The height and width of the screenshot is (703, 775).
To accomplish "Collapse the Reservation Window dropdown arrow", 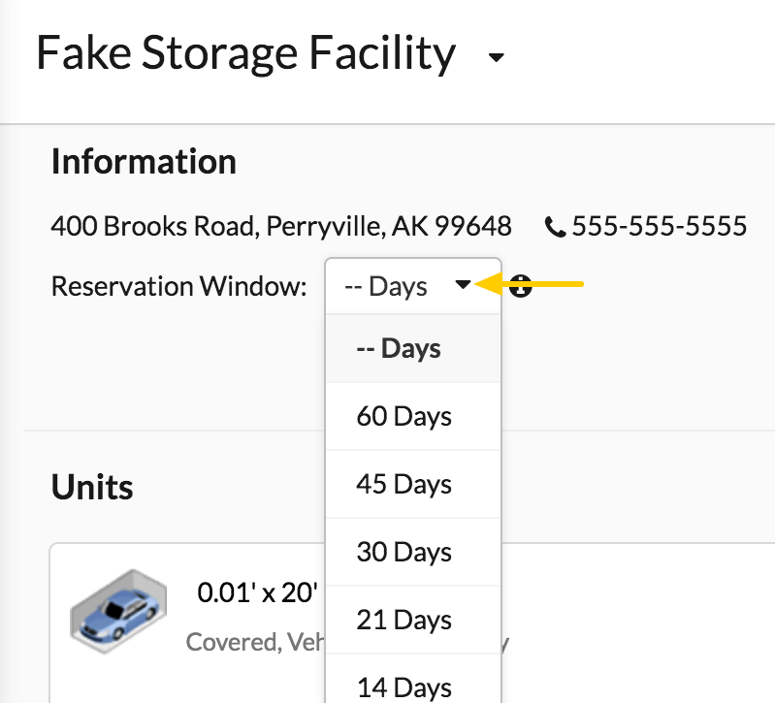I will 463,284.
